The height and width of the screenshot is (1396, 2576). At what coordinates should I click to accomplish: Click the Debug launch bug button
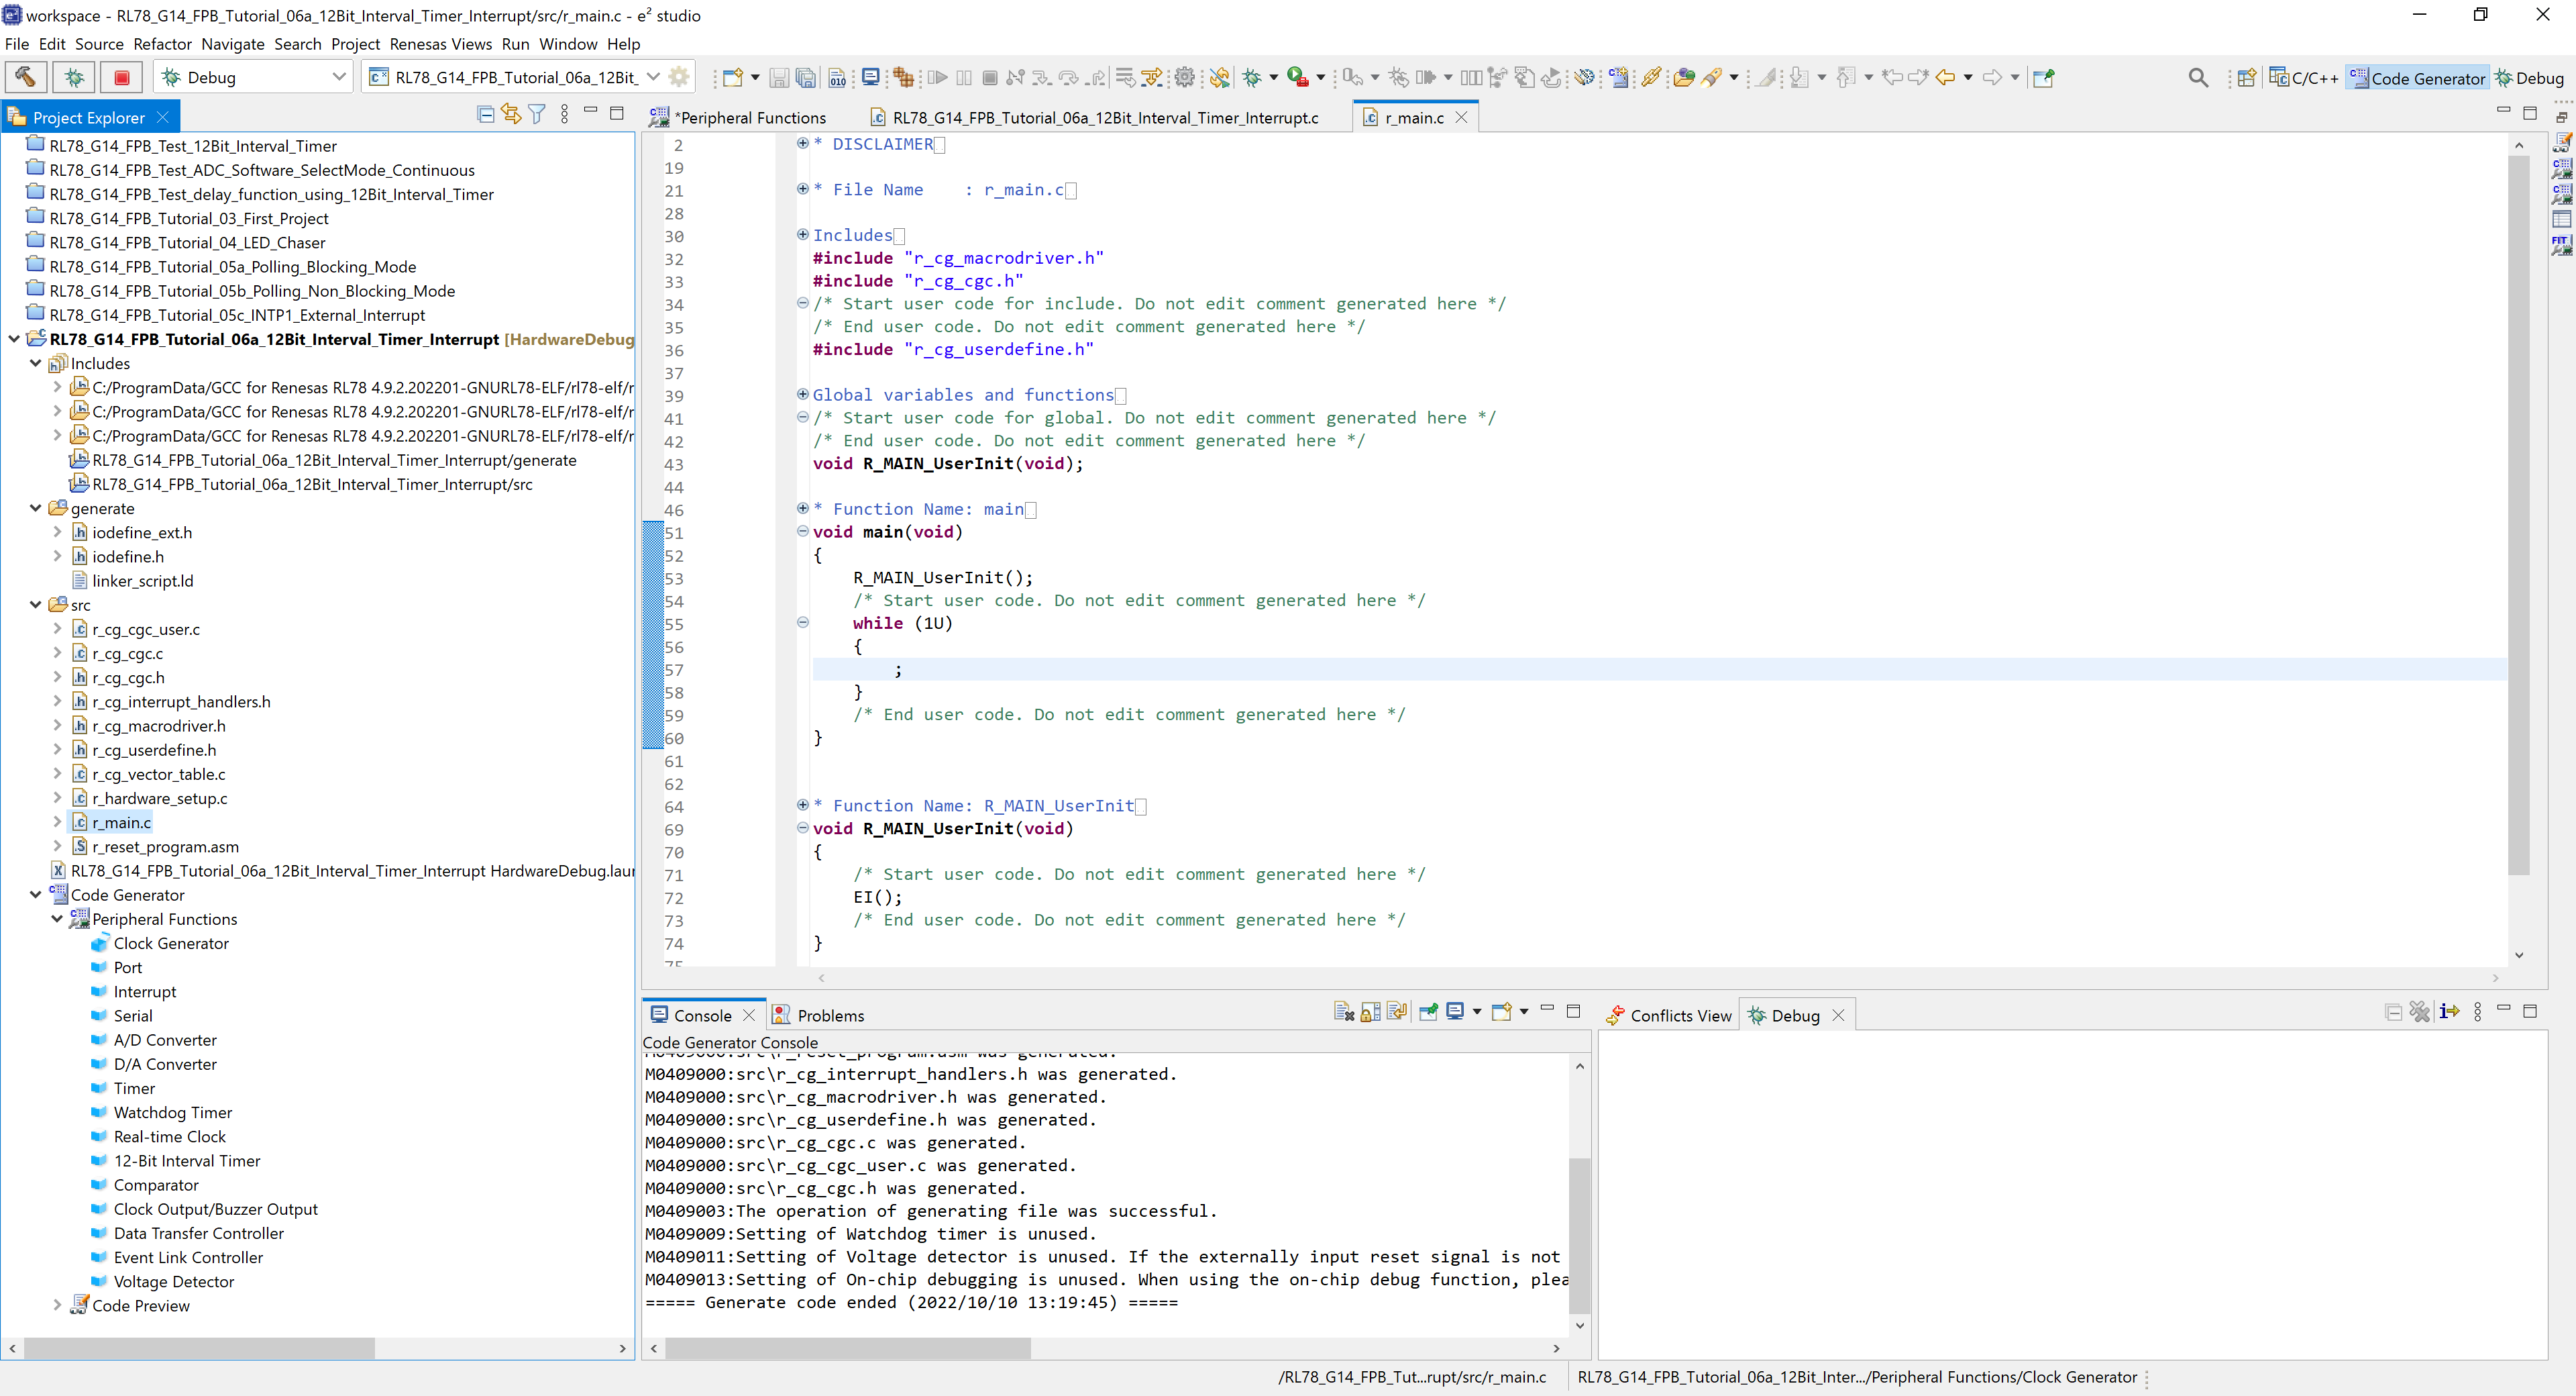(x=74, y=77)
